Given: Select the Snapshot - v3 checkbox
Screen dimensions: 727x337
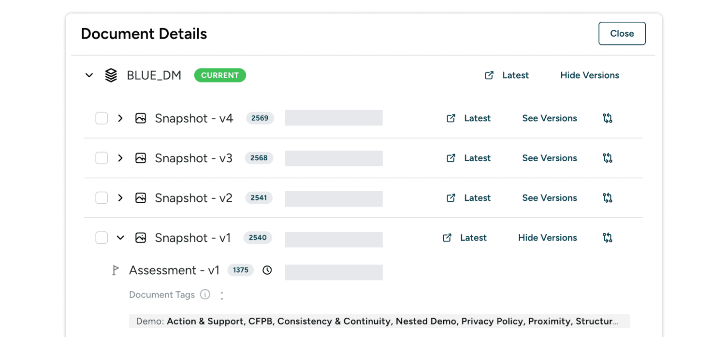Looking at the screenshot, I should tap(102, 158).
